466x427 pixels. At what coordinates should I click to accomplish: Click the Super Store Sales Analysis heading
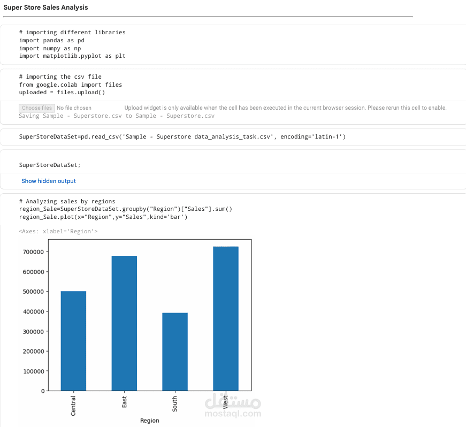(x=46, y=7)
